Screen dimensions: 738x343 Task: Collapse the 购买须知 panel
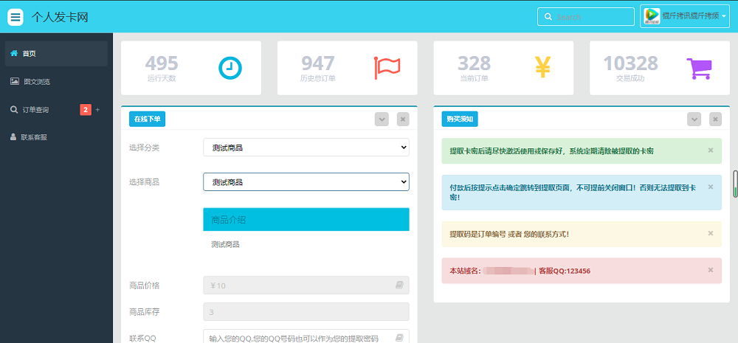(694, 119)
